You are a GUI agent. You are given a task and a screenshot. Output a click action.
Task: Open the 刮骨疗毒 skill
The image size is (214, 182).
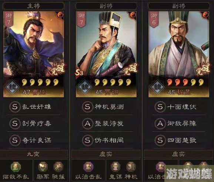pyautogui.click(x=33, y=123)
